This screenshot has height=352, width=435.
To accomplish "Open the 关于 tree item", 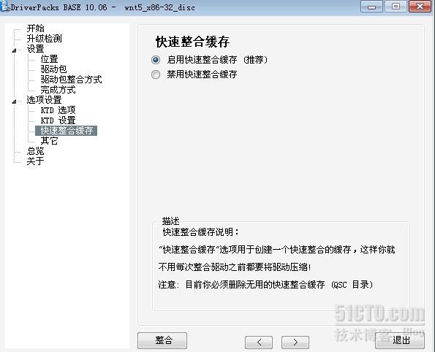I will pos(35,161).
